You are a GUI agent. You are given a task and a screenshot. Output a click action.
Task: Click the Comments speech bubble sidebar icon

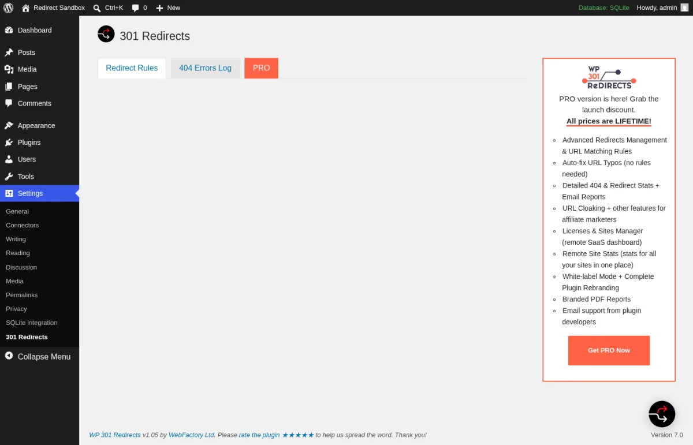[9, 103]
